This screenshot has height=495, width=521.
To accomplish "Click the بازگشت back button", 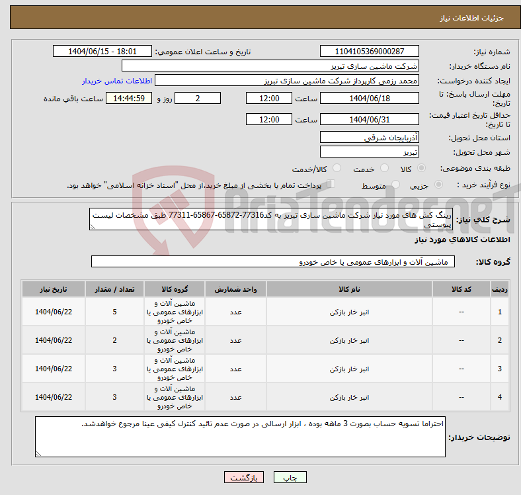I will coord(244,477).
